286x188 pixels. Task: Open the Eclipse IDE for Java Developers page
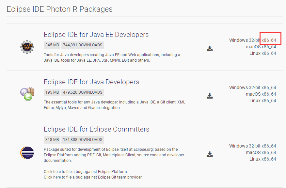91,82
